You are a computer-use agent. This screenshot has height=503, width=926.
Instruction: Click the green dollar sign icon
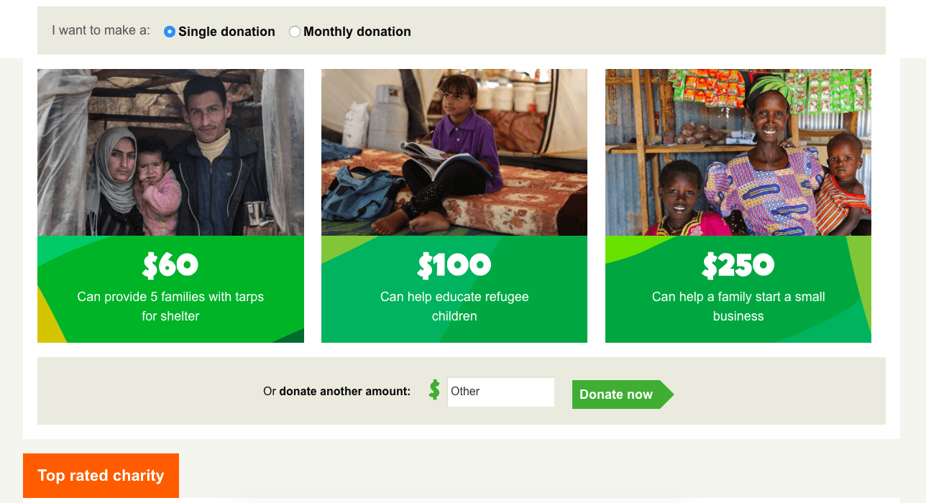pos(434,390)
